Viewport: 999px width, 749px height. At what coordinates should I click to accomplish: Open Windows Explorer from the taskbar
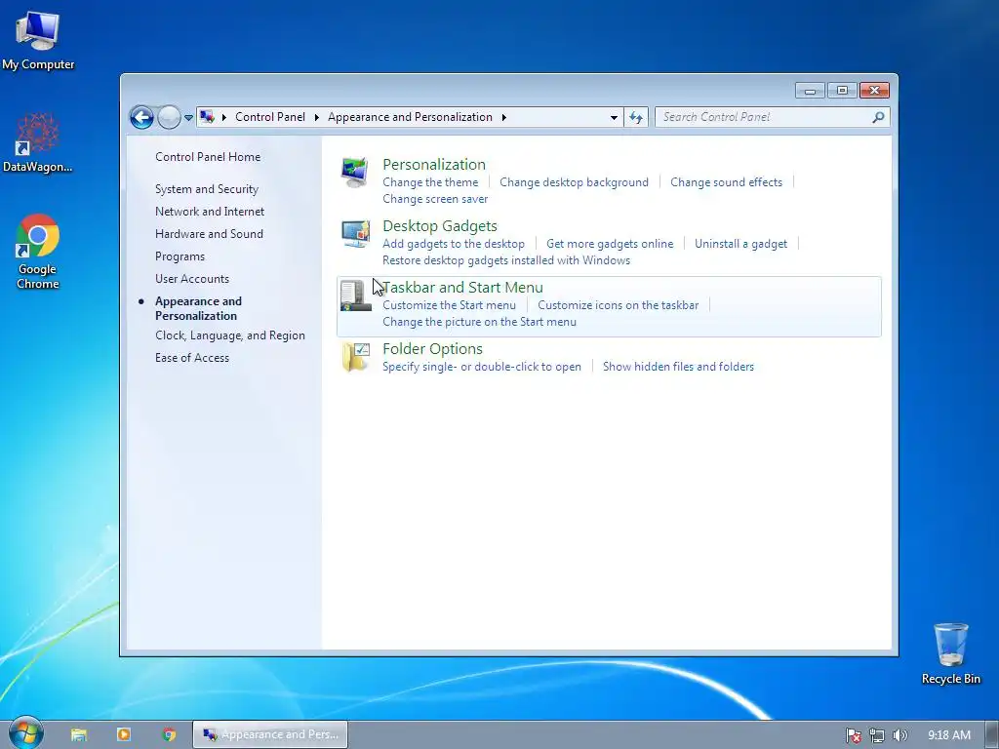coord(79,734)
